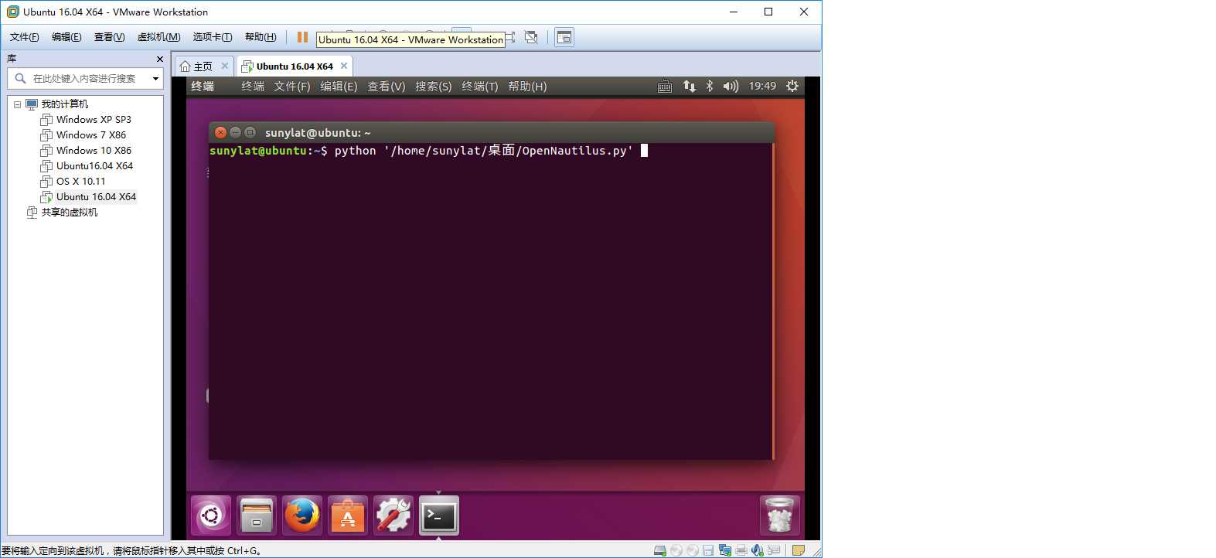1216x558 pixels.
Task: Close the 库 library panel
Action: [160, 59]
